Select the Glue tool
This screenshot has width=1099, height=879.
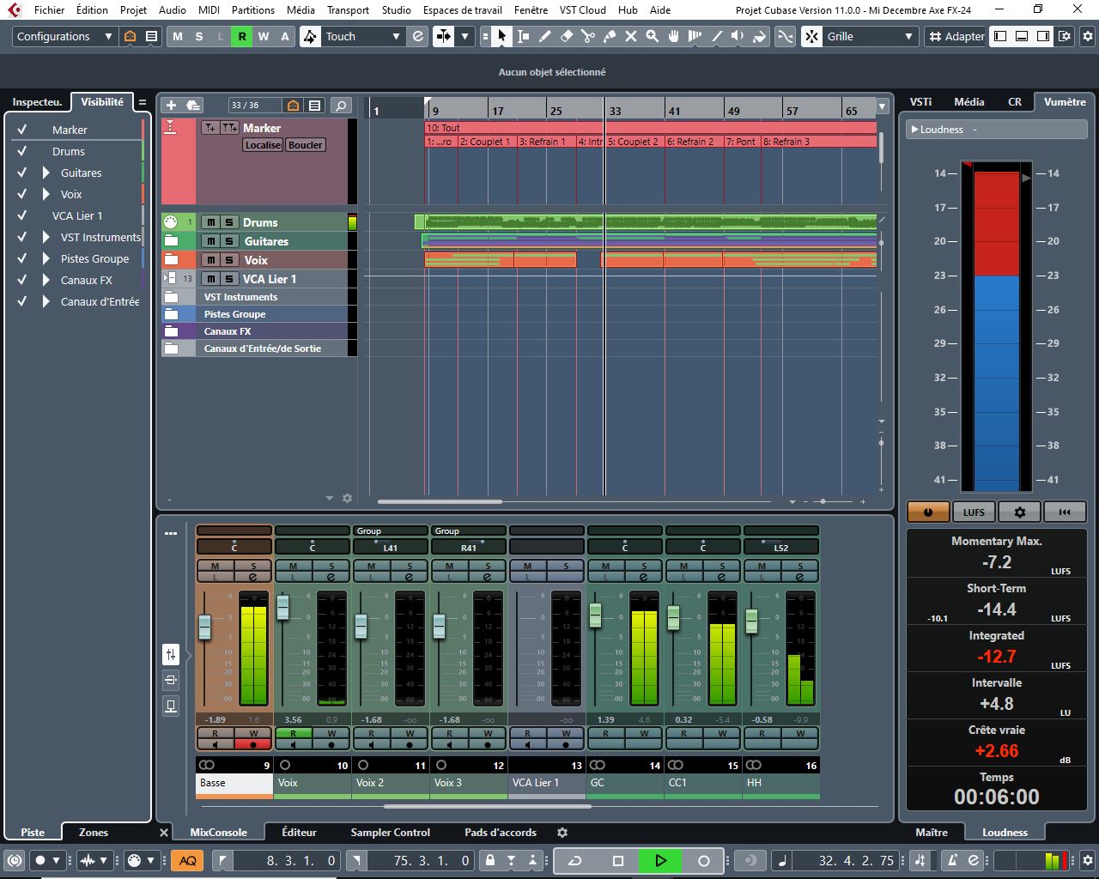point(609,36)
